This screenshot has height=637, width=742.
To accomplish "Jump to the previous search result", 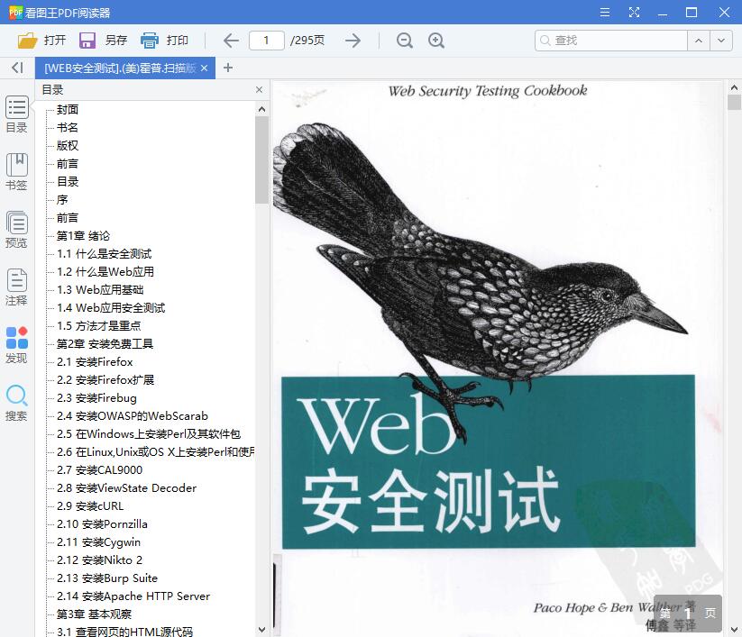I will pos(699,41).
